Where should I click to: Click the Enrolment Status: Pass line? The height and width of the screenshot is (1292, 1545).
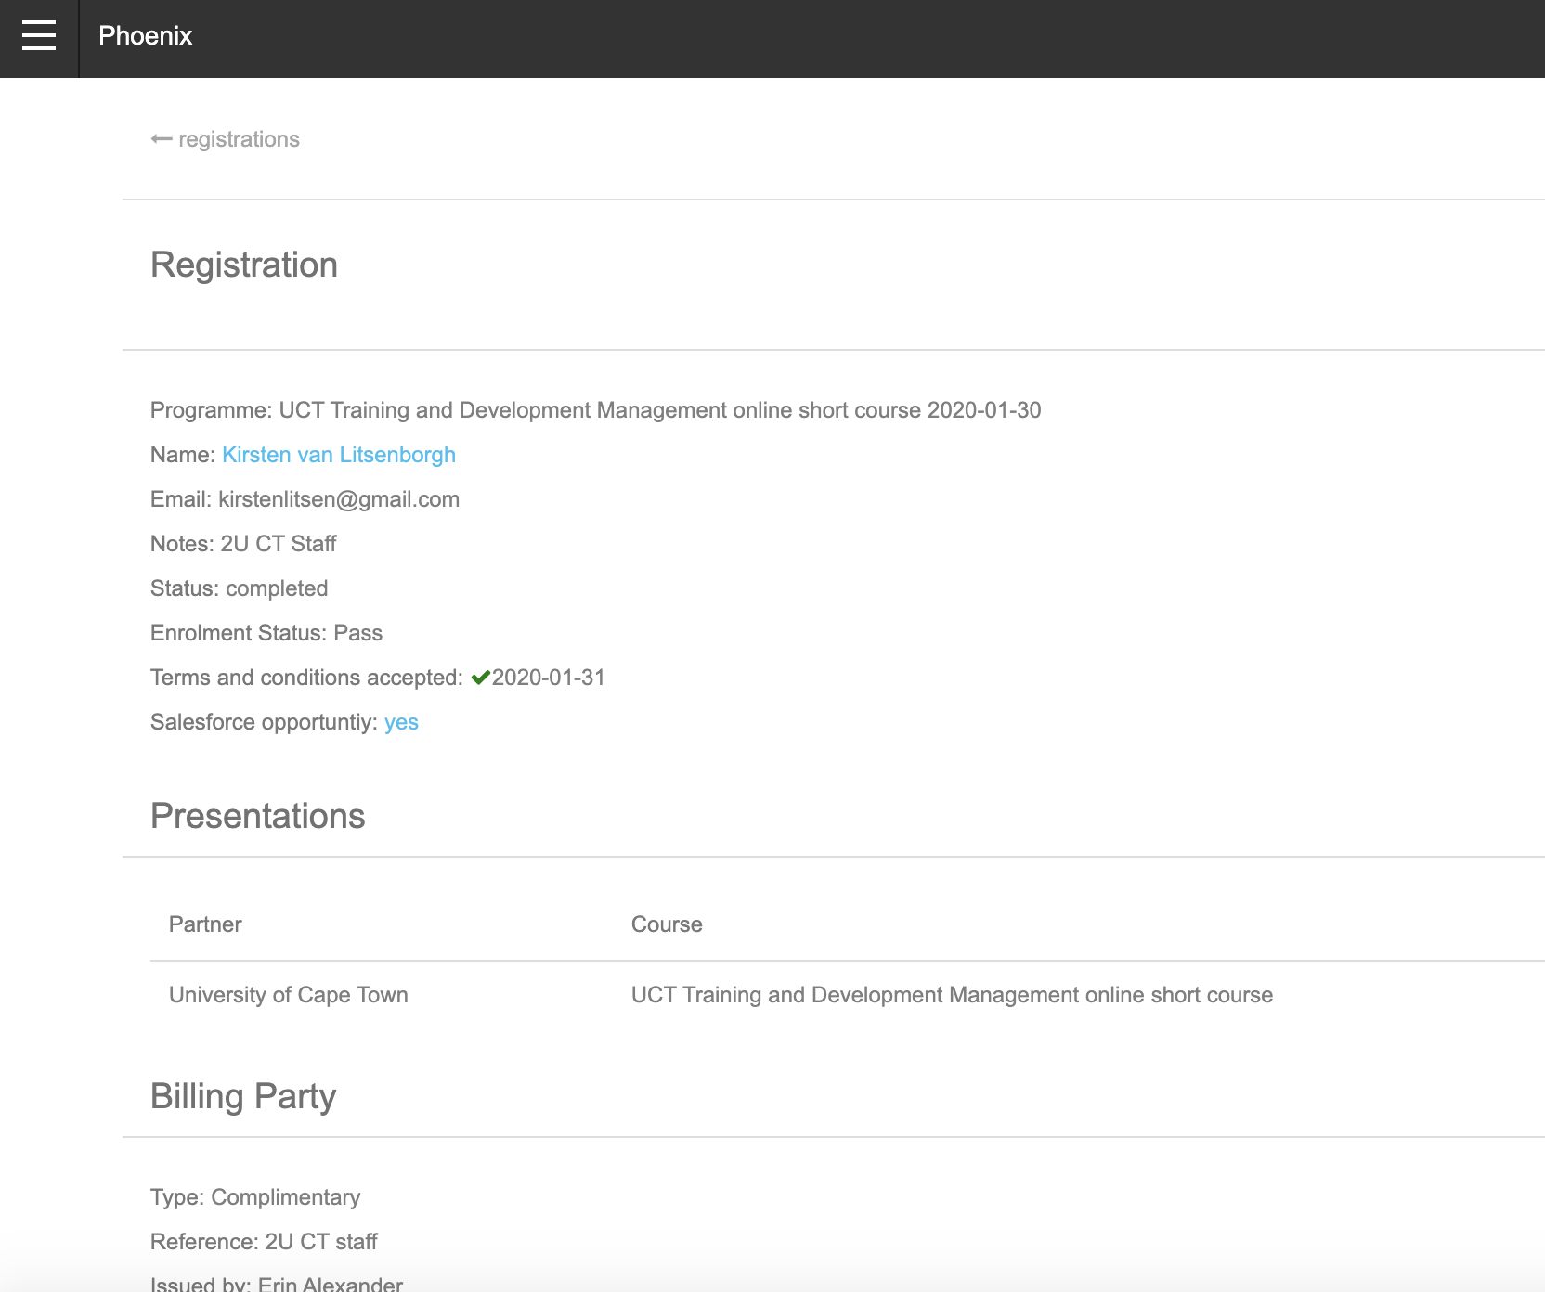(266, 633)
